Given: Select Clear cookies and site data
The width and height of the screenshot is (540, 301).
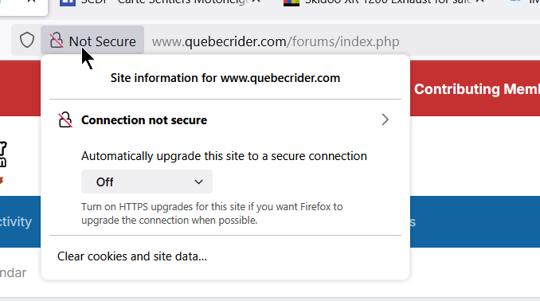Looking at the screenshot, I should pos(132,256).
